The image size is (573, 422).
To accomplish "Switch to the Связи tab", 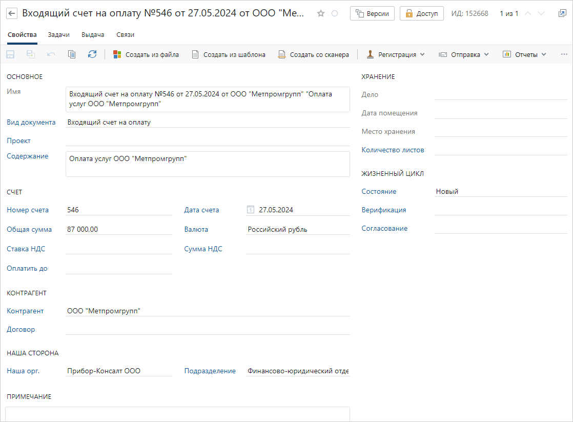I will (x=126, y=35).
